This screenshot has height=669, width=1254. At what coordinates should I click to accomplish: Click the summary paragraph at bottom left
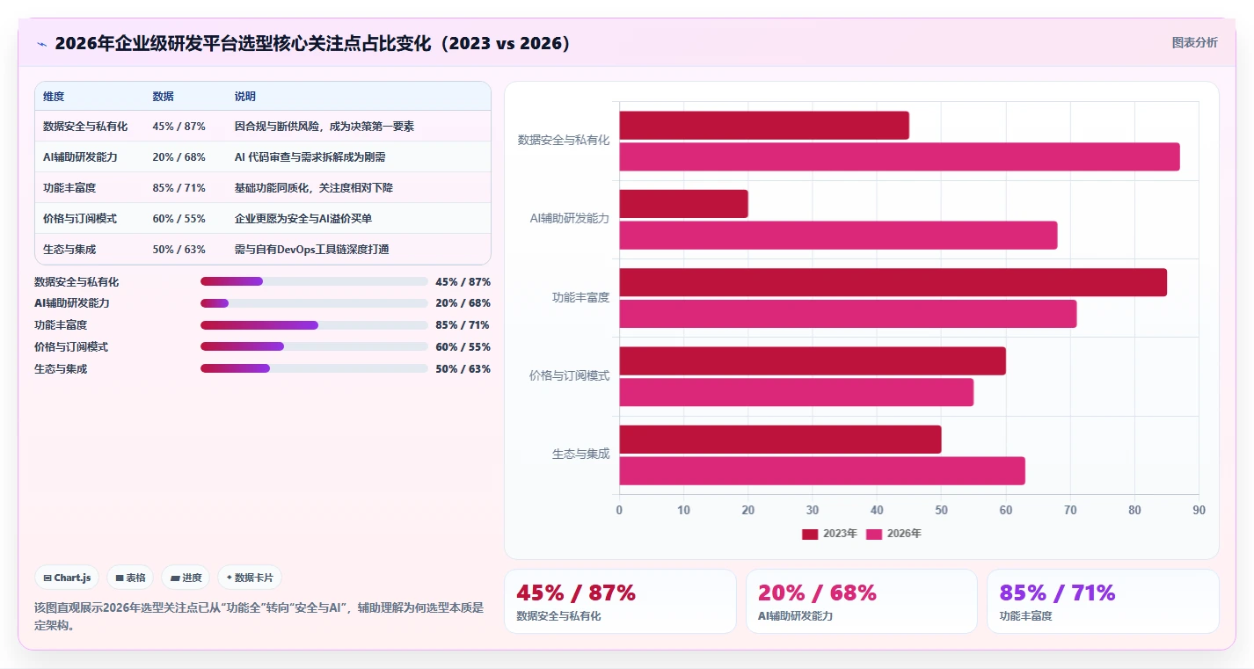point(259,616)
